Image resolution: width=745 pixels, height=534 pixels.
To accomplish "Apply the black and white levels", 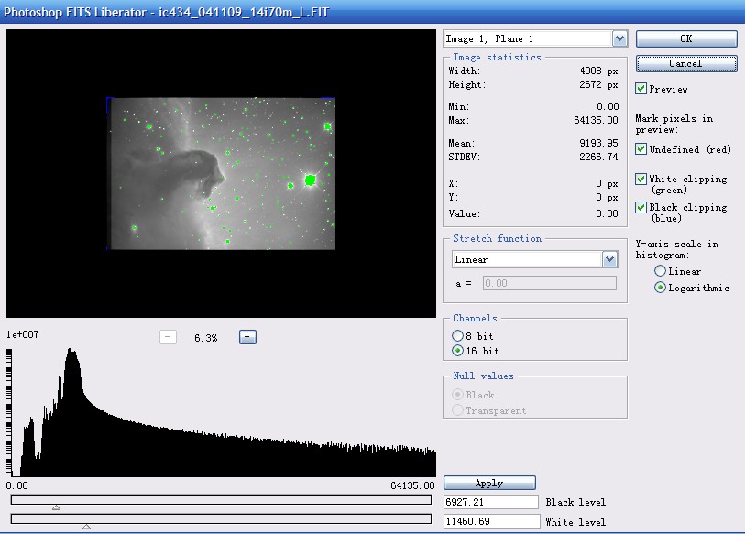I will [x=489, y=484].
